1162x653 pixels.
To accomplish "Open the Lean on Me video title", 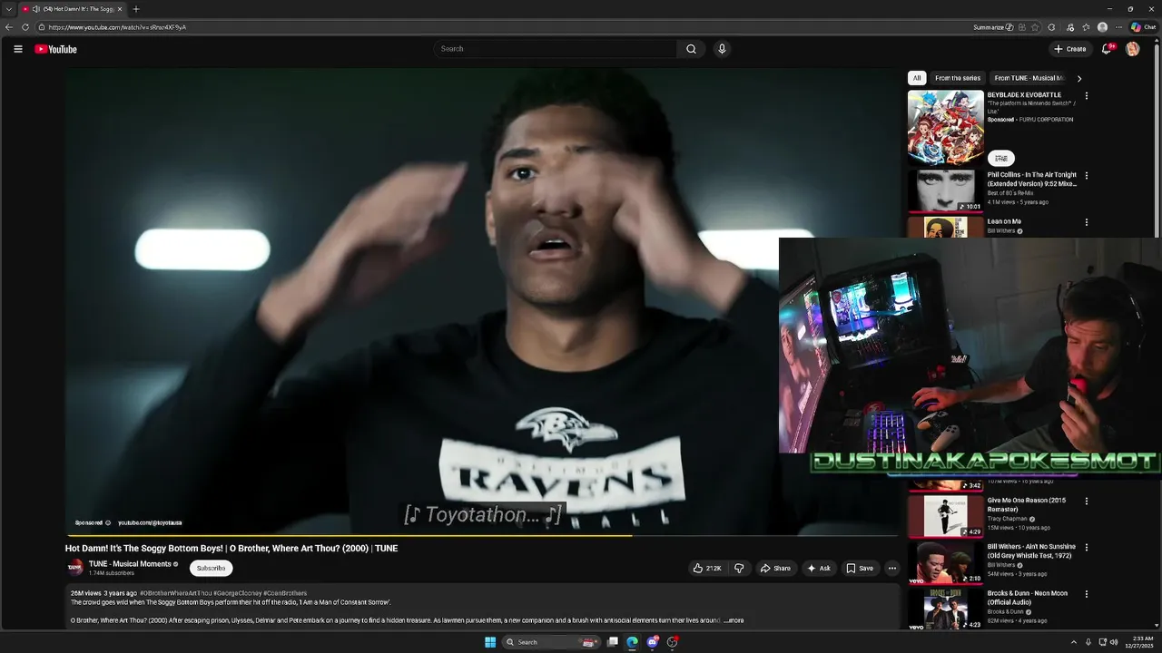I will click(x=1004, y=221).
